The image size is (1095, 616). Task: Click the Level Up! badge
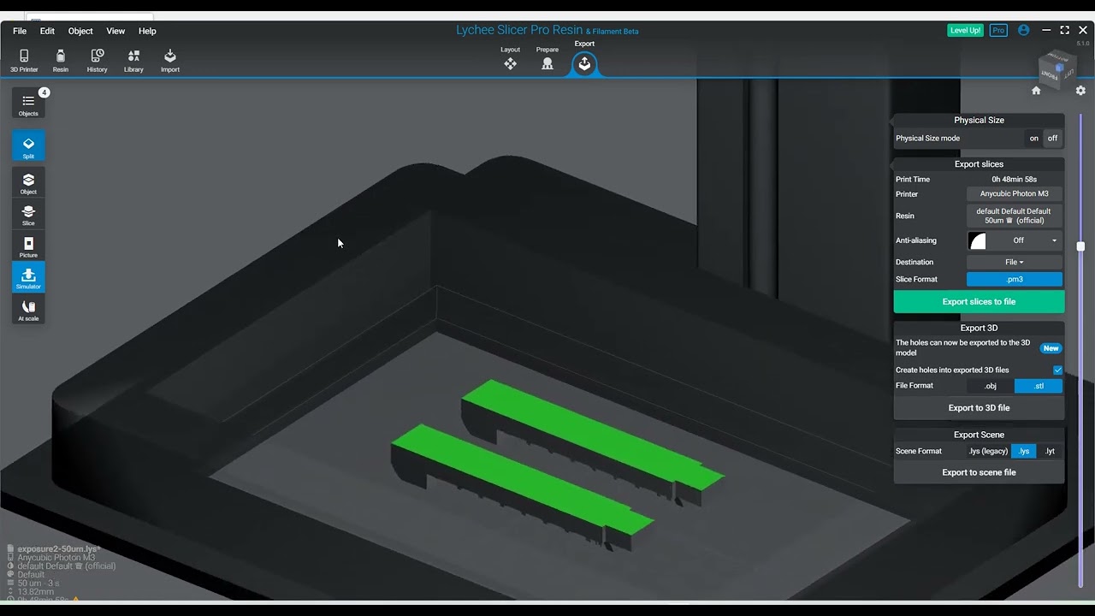[x=965, y=30]
